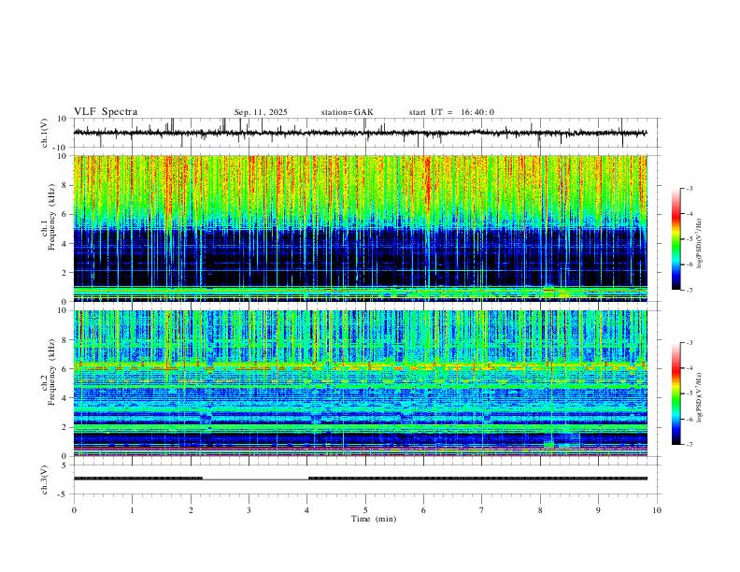Click the ch.3 black signal bar
Image resolution: width=740 pixels, height=572 pixels.
pos(360,479)
